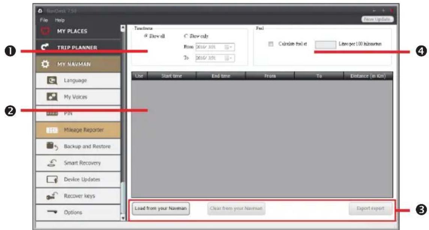Click the NavDesk app icon in title bar
Viewport: 429px width, 230px height.
coord(40,11)
